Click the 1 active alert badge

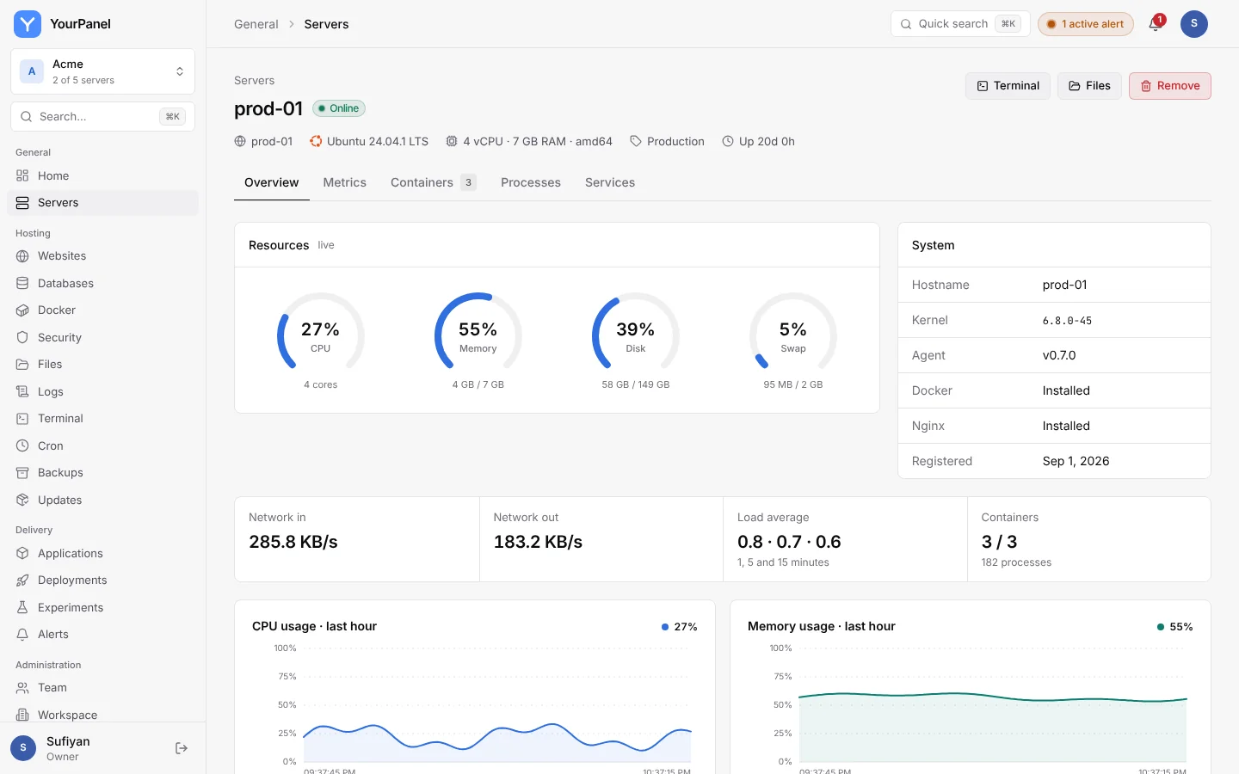click(1085, 24)
